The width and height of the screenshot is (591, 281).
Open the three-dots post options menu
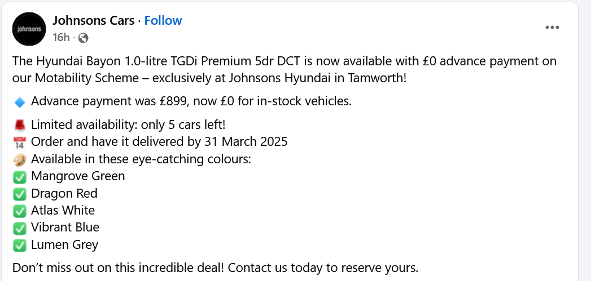point(552,28)
